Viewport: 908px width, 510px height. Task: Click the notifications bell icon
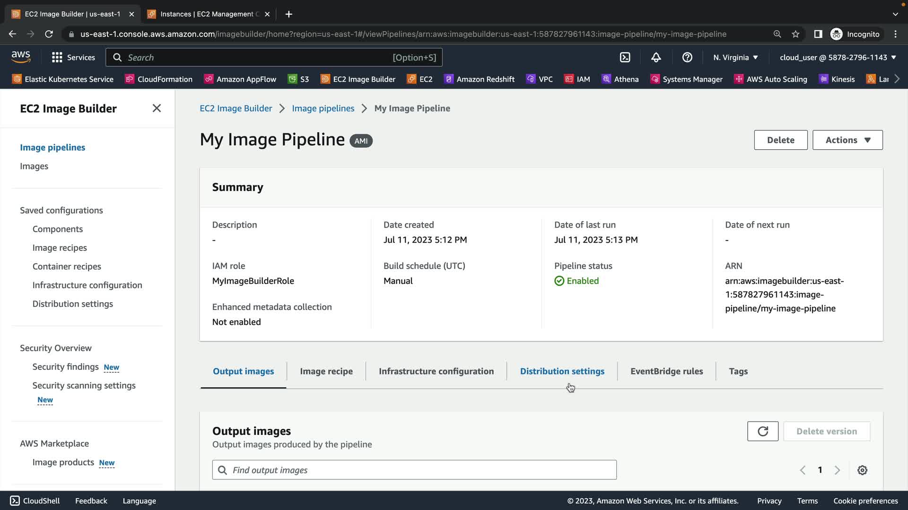(x=656, y=57)
